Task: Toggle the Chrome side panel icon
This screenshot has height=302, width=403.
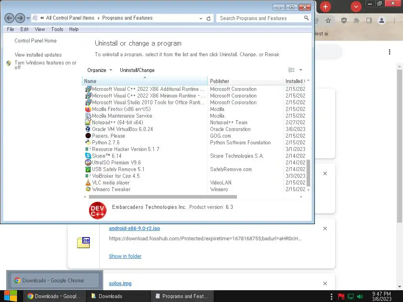Action: pyautogui.click(x=369, y=20)
